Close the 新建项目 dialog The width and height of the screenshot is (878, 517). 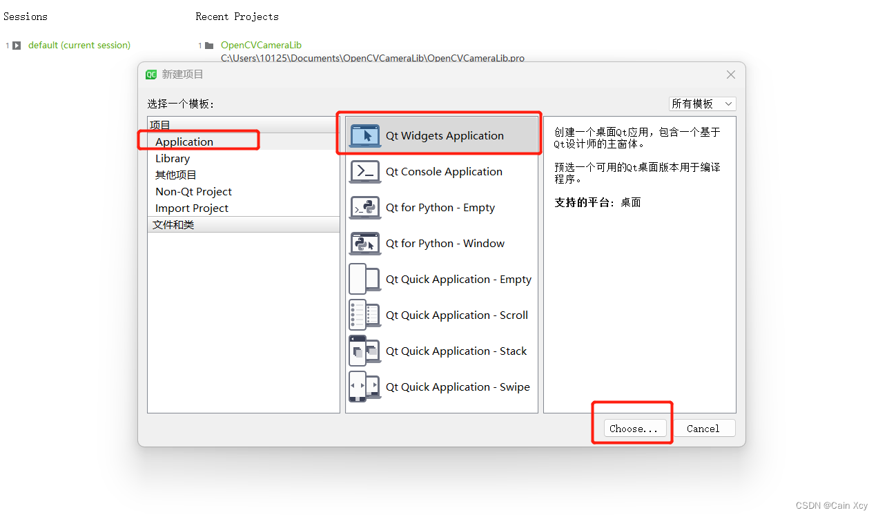(x=731, y=75)
